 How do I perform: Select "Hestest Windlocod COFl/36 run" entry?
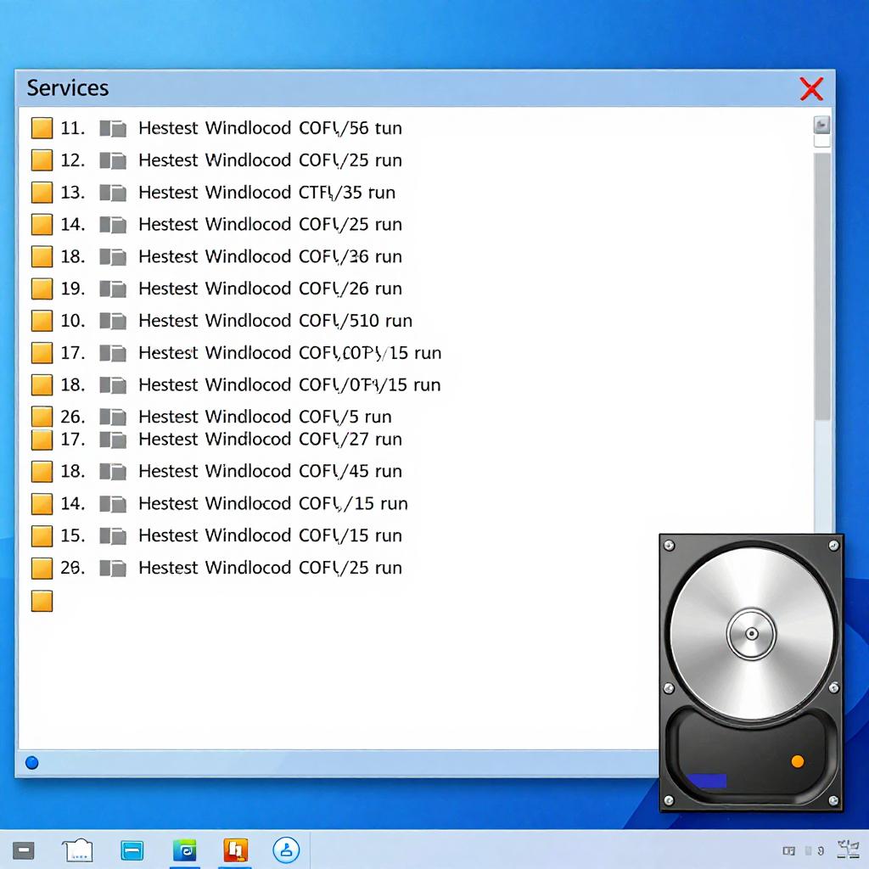(270, 256)
